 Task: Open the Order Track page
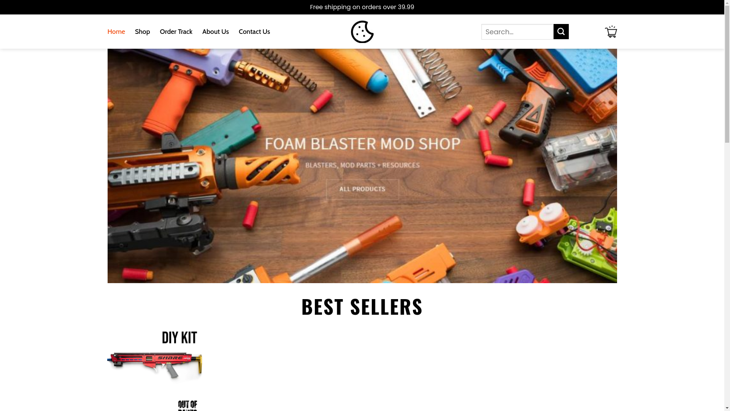176,32
